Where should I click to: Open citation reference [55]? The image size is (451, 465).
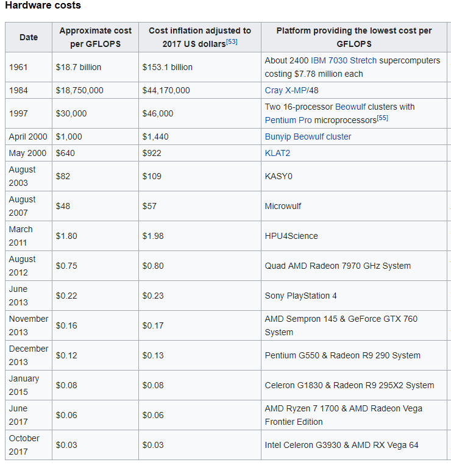(x=383, y=118)
